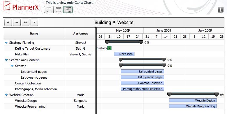Select the Website Design row
Viewport: 227px width, 114px height.
[x=49, y=101]
